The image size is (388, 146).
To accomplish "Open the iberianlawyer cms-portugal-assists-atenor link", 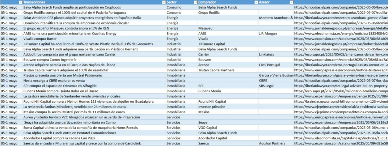I will [341, 65].
